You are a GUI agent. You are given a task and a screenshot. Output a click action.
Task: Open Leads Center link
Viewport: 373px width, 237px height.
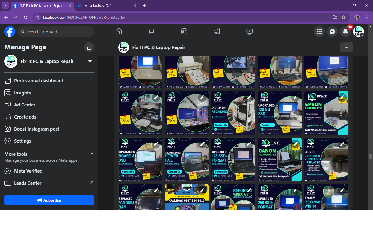click(28, 183)
